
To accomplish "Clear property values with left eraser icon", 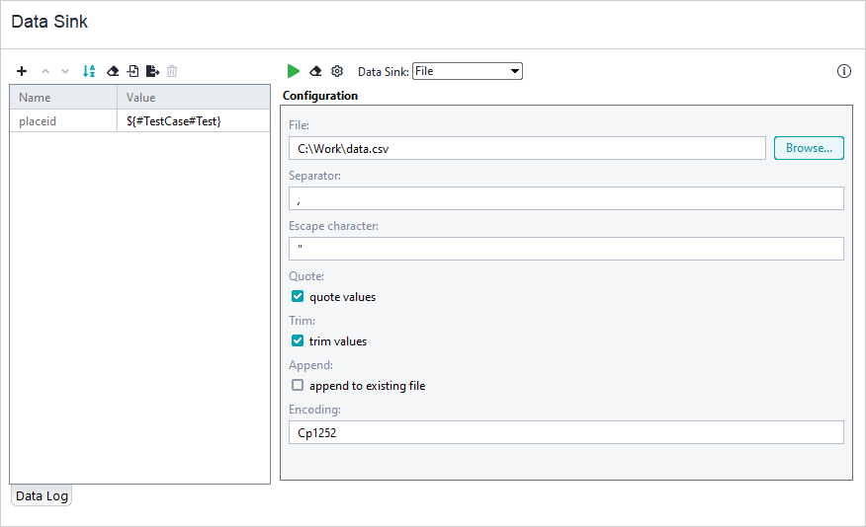I will pyautogui.click(x=113, y=71).
